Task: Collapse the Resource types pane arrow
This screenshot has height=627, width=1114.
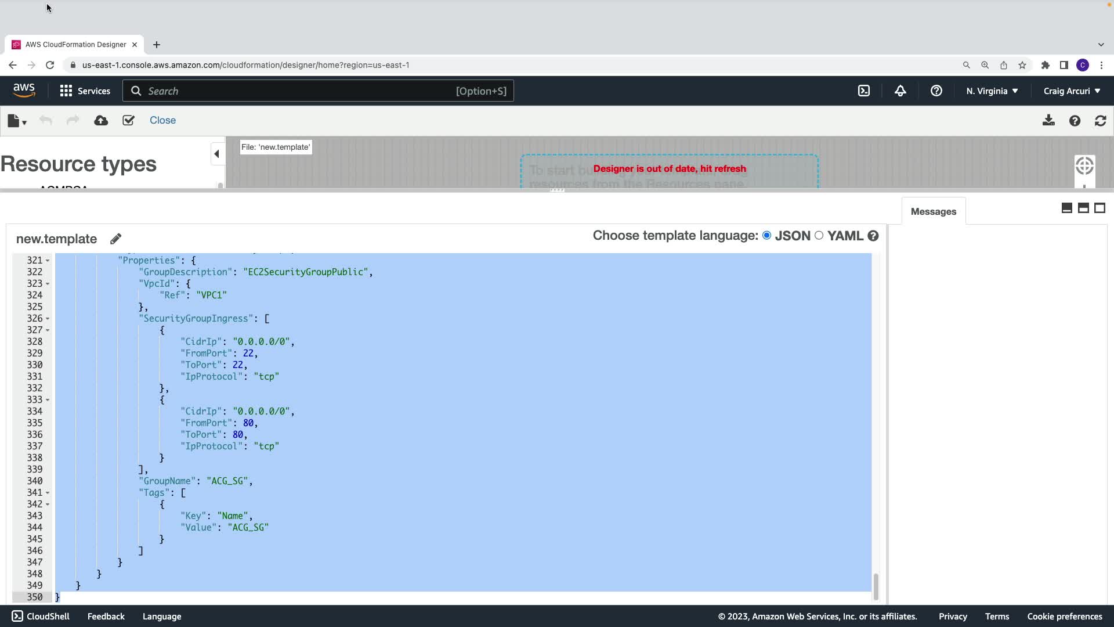Action: click(x=217, y=154)
